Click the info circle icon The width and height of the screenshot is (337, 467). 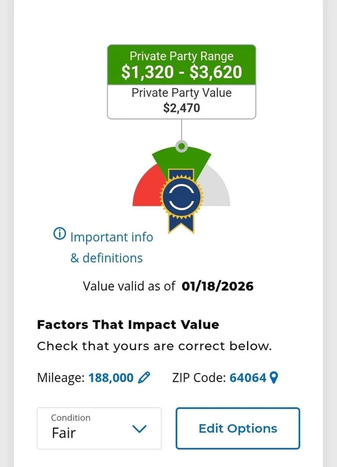(60, 233)
